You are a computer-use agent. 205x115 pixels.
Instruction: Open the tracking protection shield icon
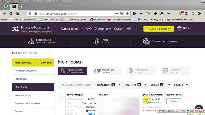click(x=30, y=13)
